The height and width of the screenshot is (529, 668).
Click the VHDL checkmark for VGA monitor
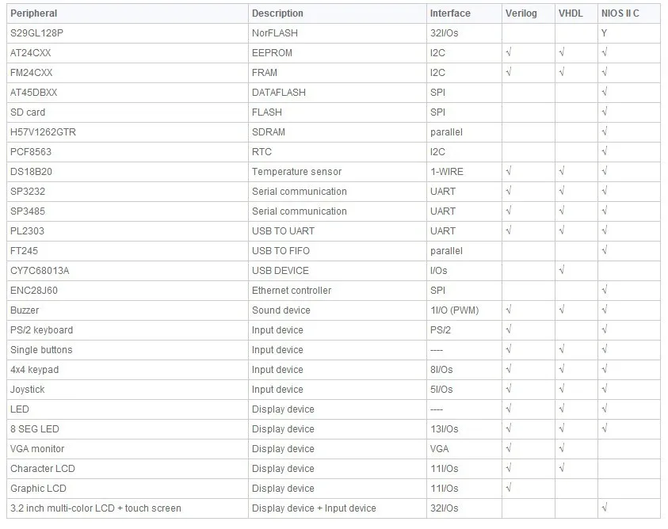click(562, 448)
